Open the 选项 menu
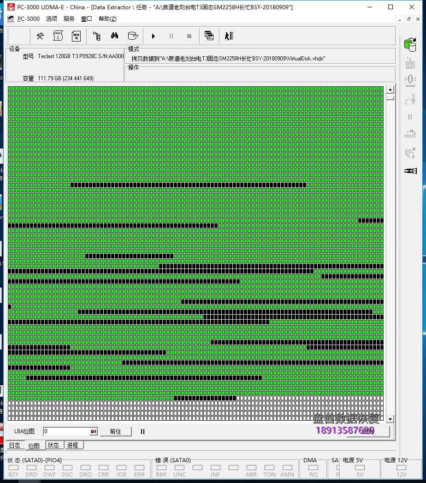This screenshot has height=483, width=426. point(52,19)
